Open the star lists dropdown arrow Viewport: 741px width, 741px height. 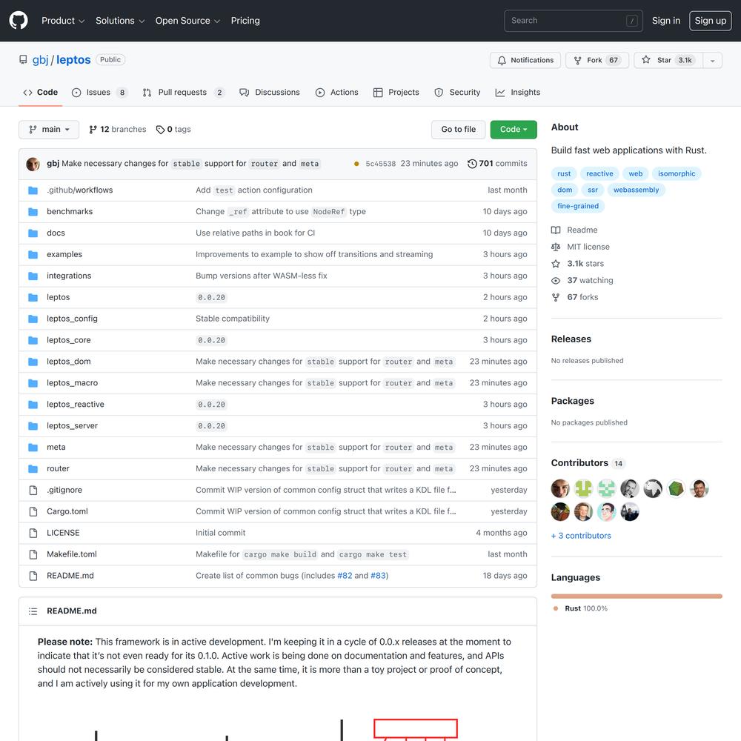point(712,61)
